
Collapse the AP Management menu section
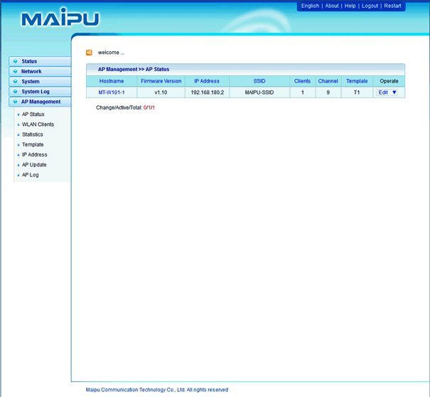coord(40,102)
